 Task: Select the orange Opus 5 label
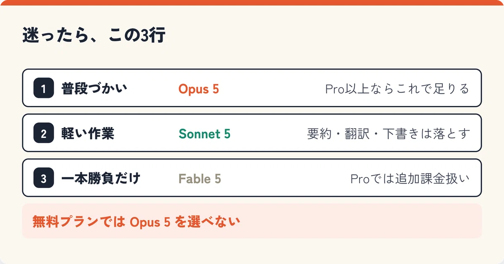(x=199, y=89)
